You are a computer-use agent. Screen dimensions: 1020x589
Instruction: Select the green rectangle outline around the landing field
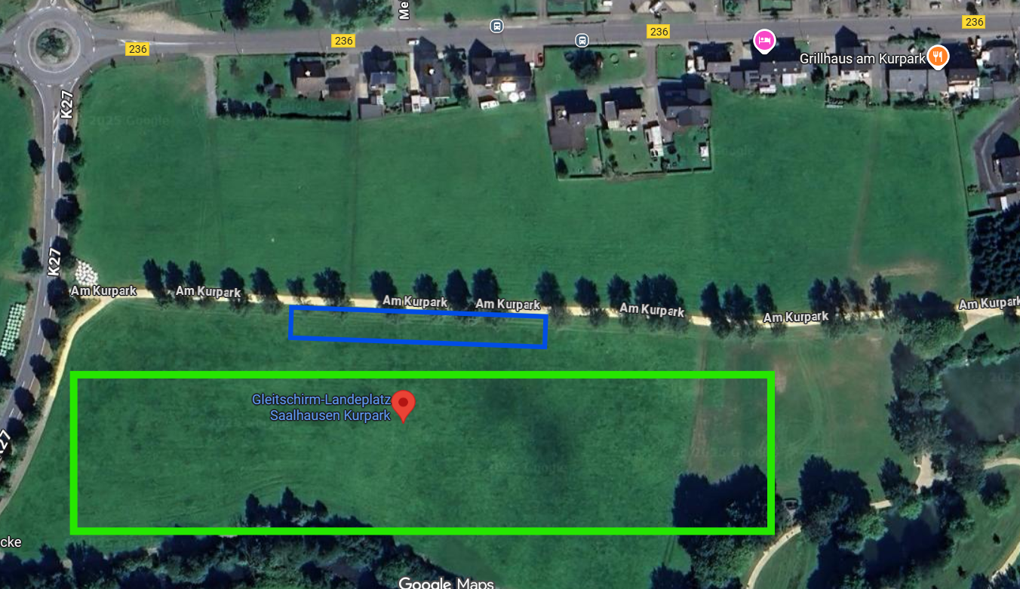point(422,452)
